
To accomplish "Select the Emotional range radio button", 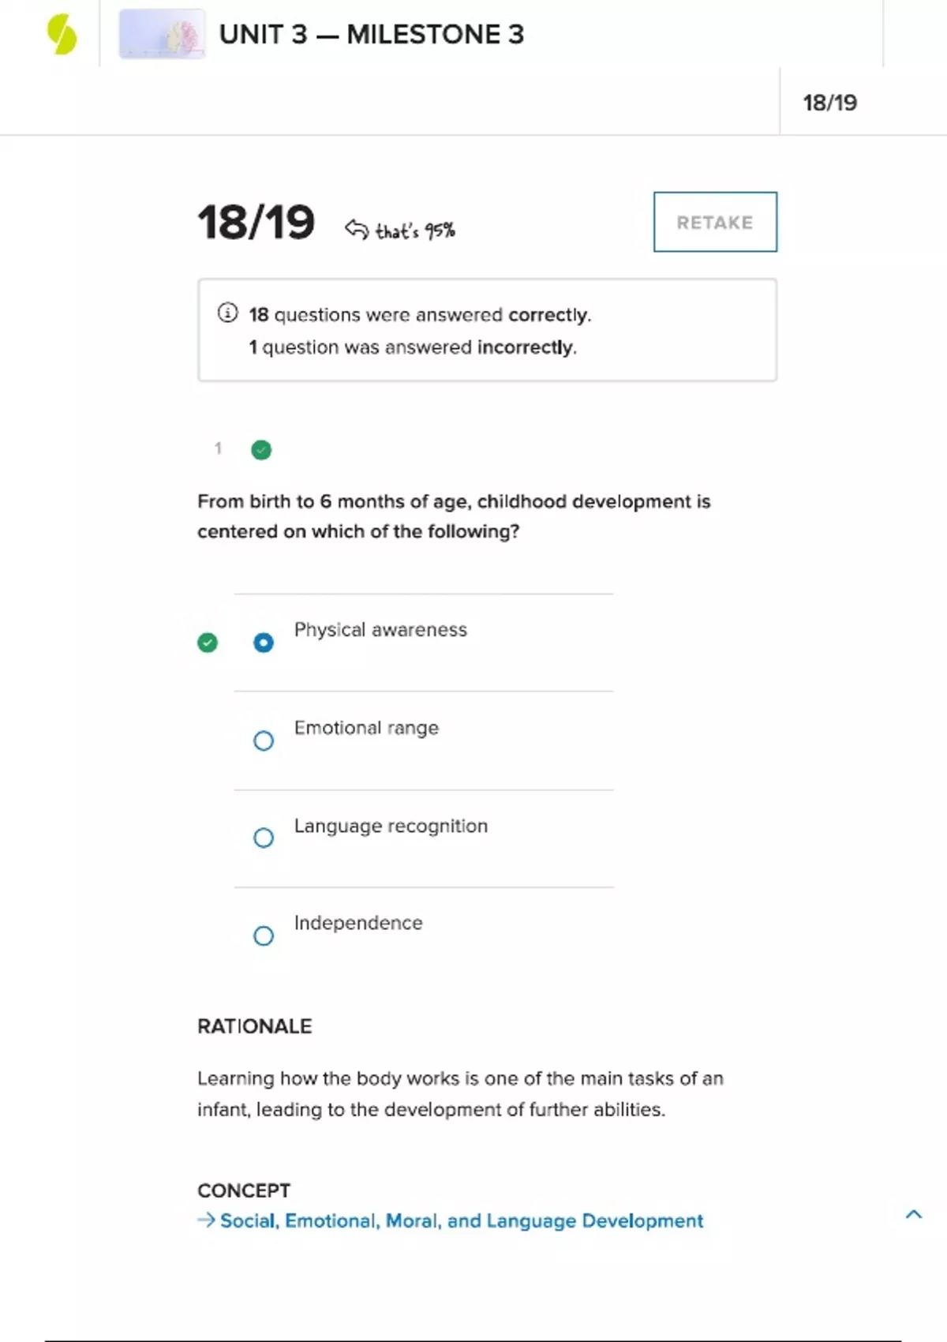I will [x=264, y=740].
